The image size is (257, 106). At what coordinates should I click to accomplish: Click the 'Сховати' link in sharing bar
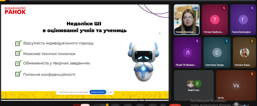110,92
